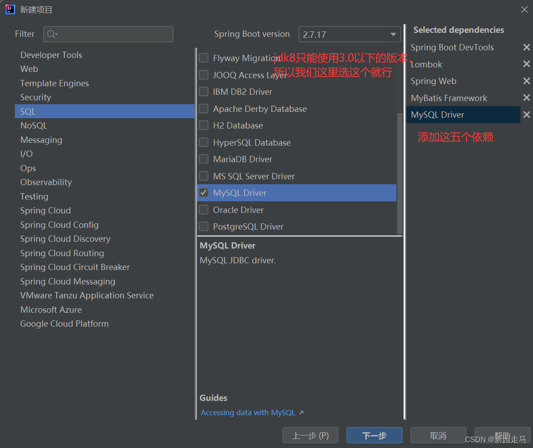The width and height of the screenshot is (533, 448).
Task: Select the SQL category
Action: click(x=105, y=111)
